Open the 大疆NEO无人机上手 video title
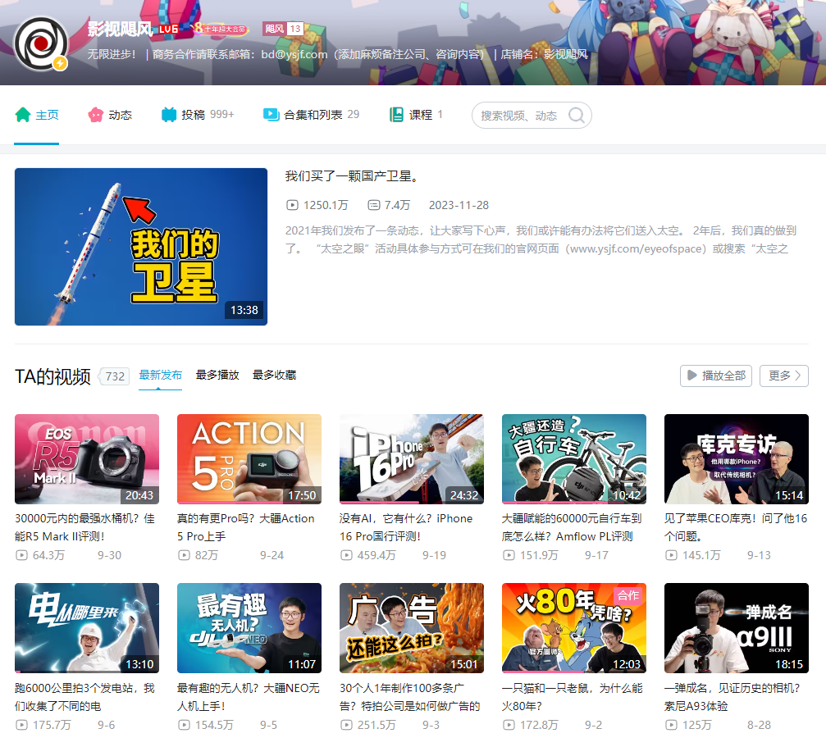The height and width of the screenshot is (747, 826). pos(249,697)
